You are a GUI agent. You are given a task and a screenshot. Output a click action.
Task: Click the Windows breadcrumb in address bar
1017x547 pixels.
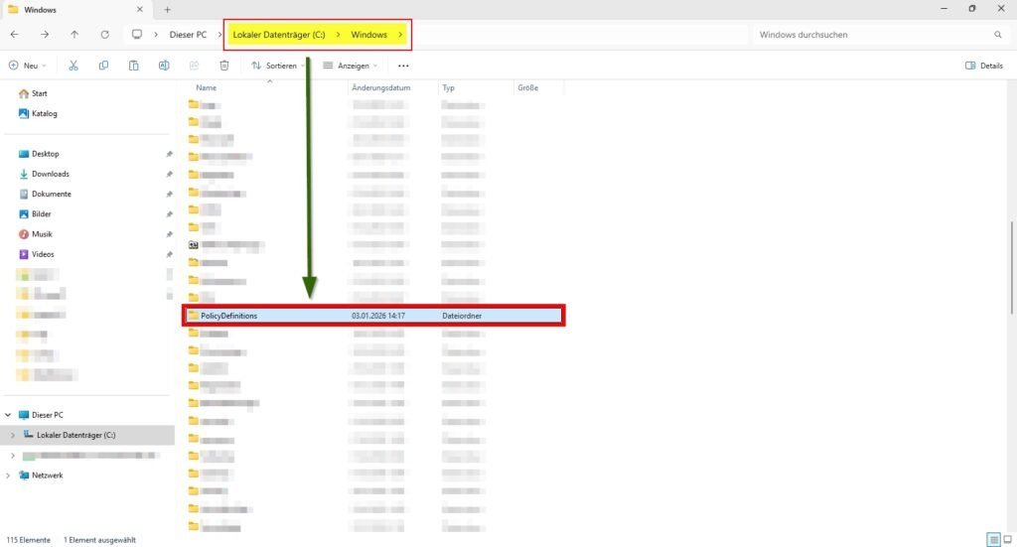(x=368, y=35)
